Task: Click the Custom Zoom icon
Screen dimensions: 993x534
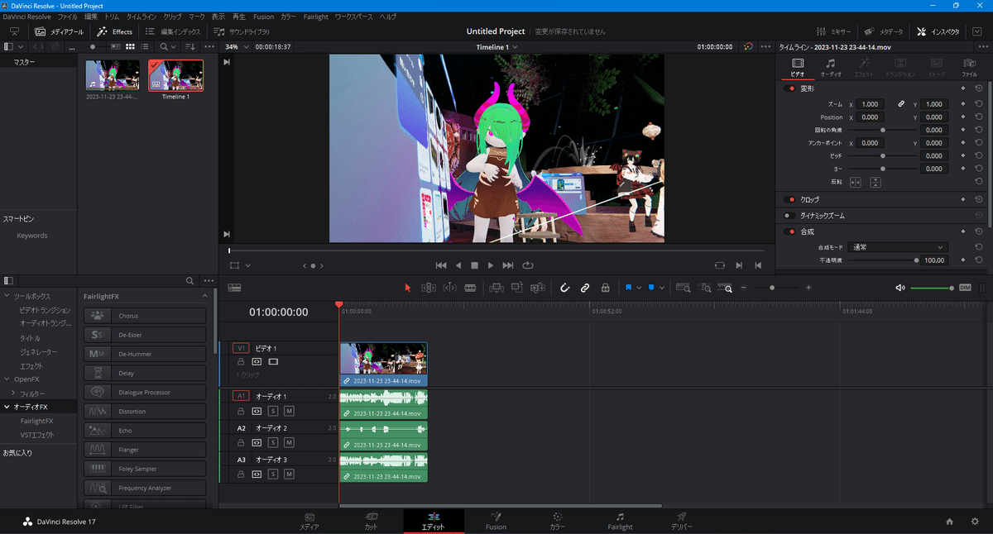Action: 726,288
